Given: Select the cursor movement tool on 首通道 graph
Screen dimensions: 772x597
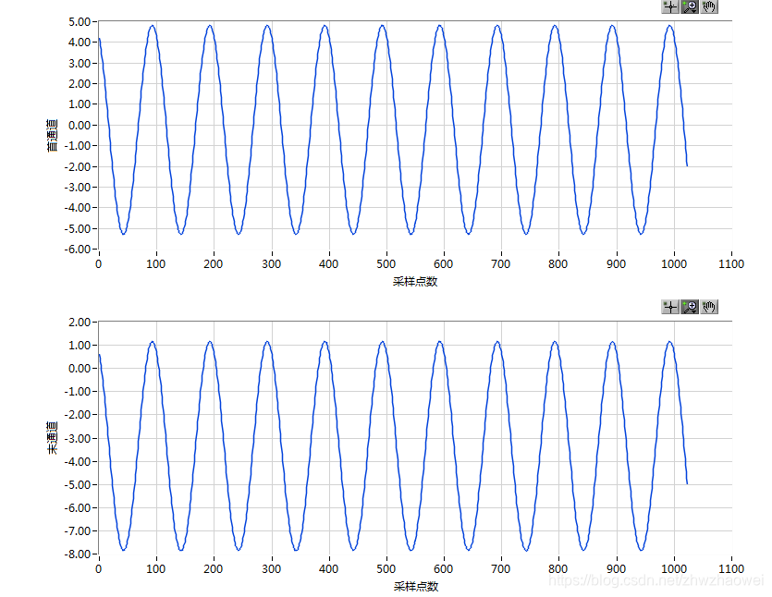Looking at the screenshot, I should [x=670, y=6].
